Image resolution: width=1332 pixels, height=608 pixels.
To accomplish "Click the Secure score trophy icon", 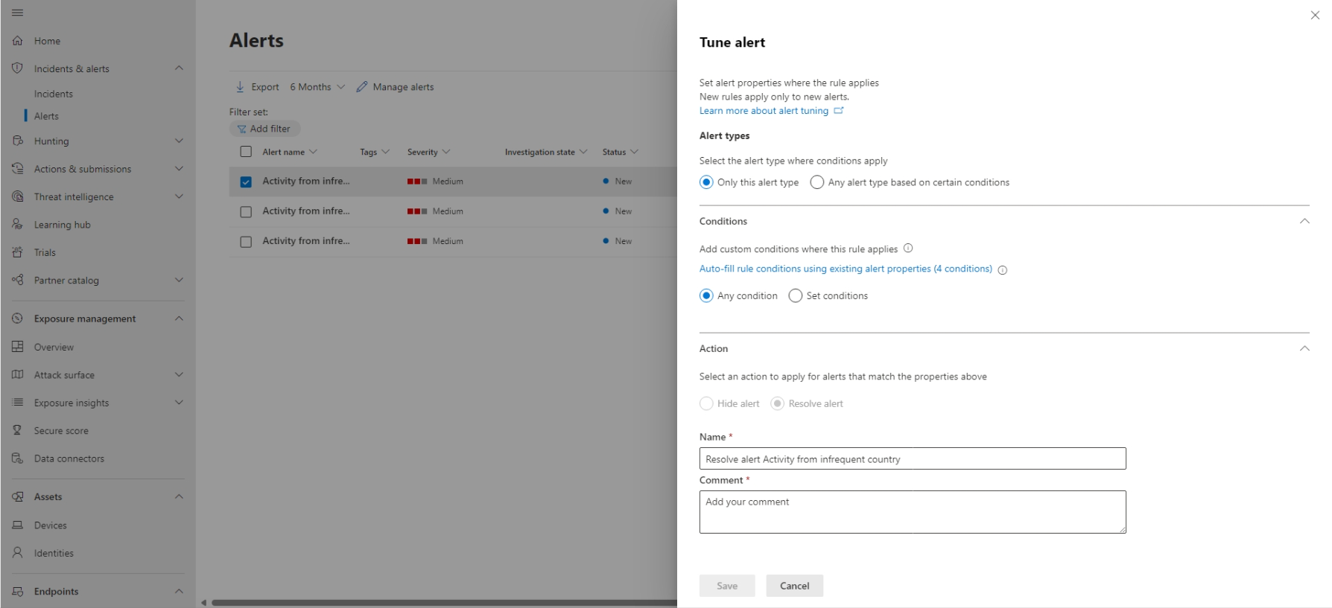I will [x=17, y=430].
